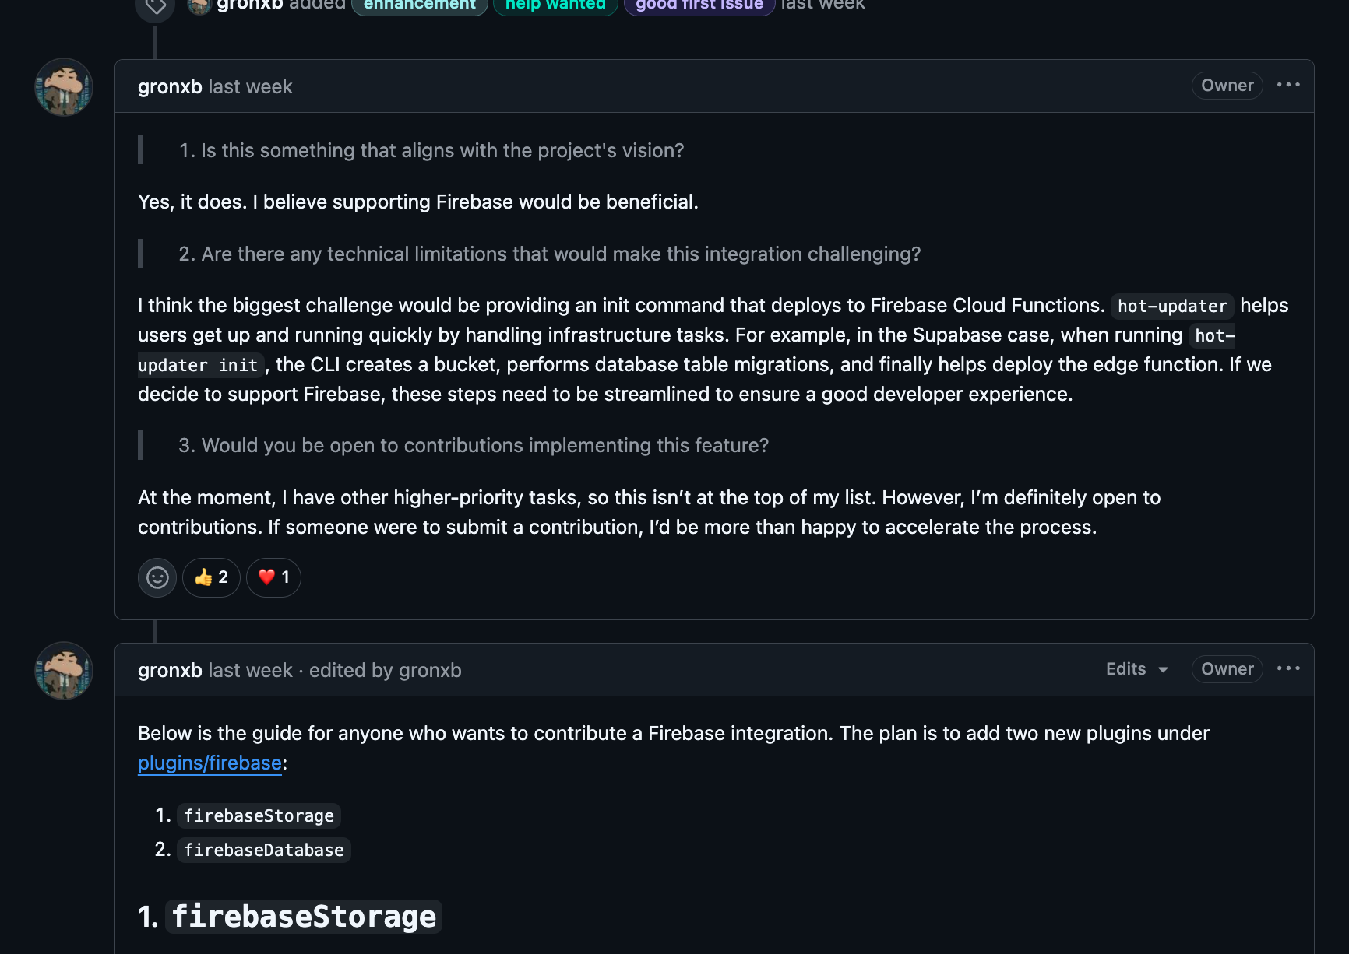1349x954 pixels.
Task: Click gronxb avatar on second comment
Action: click(x=64, y=671)
